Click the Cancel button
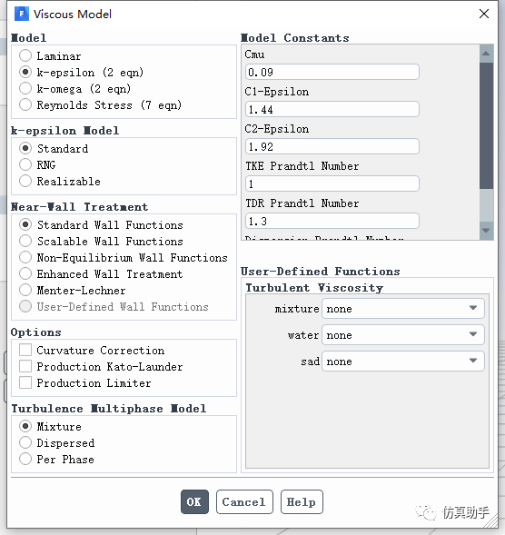Screen dimensions: 505x535 244,501
